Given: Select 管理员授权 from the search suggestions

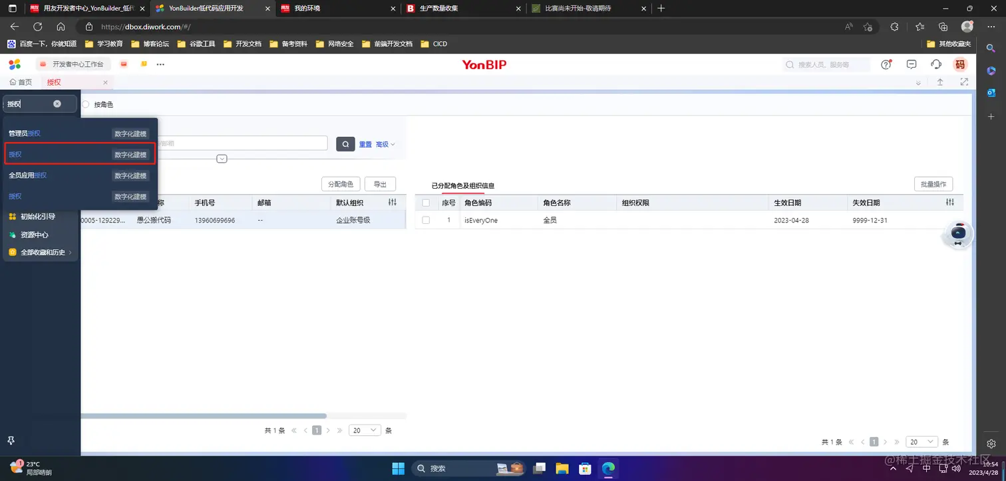Looking at the screenshot, I should [24, 133].
